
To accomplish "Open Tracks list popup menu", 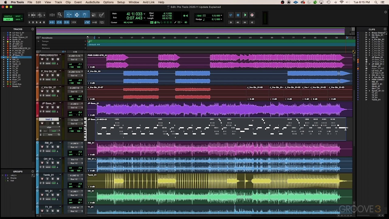I will 33,29.
